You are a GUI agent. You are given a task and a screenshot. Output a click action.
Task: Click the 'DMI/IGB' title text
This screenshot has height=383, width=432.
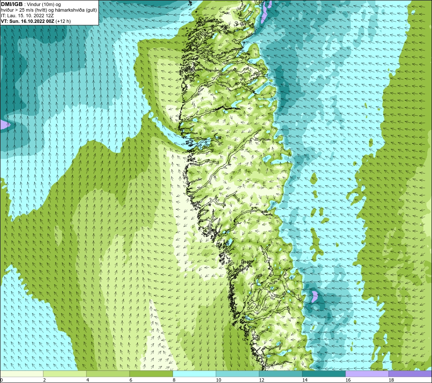point(12,4)
